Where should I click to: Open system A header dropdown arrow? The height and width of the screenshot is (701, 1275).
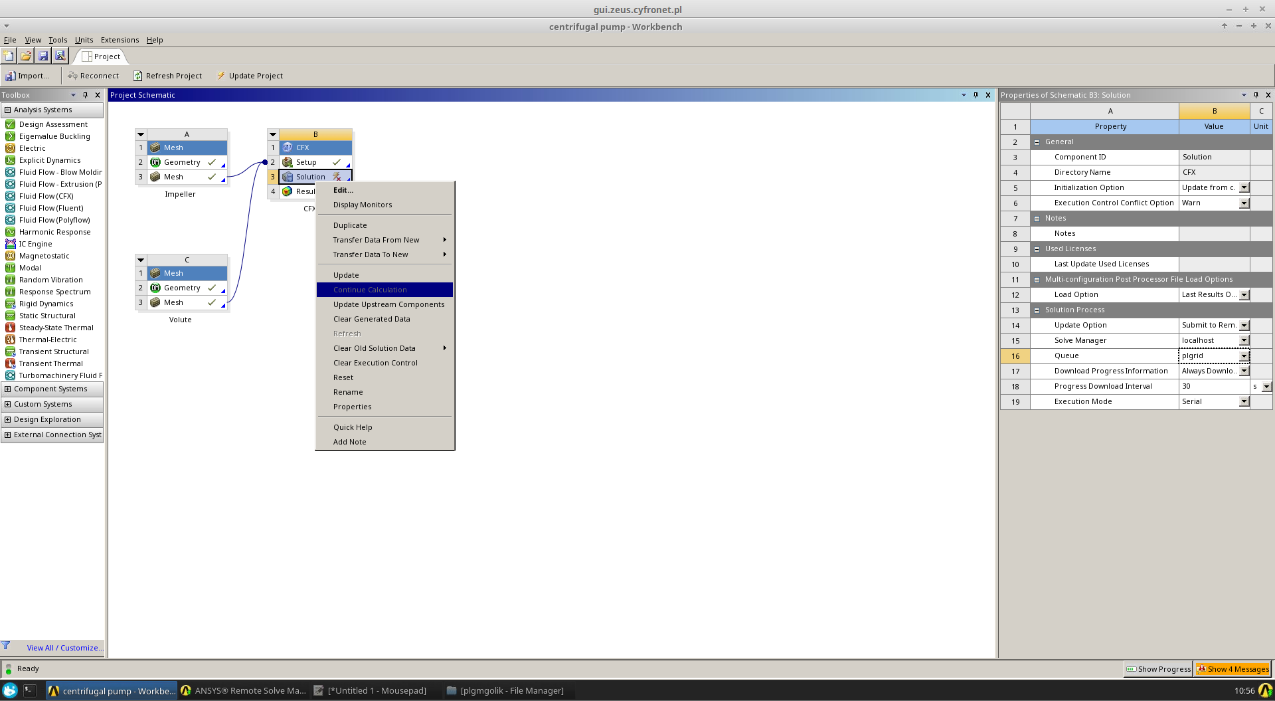click(x=141, y=134)
